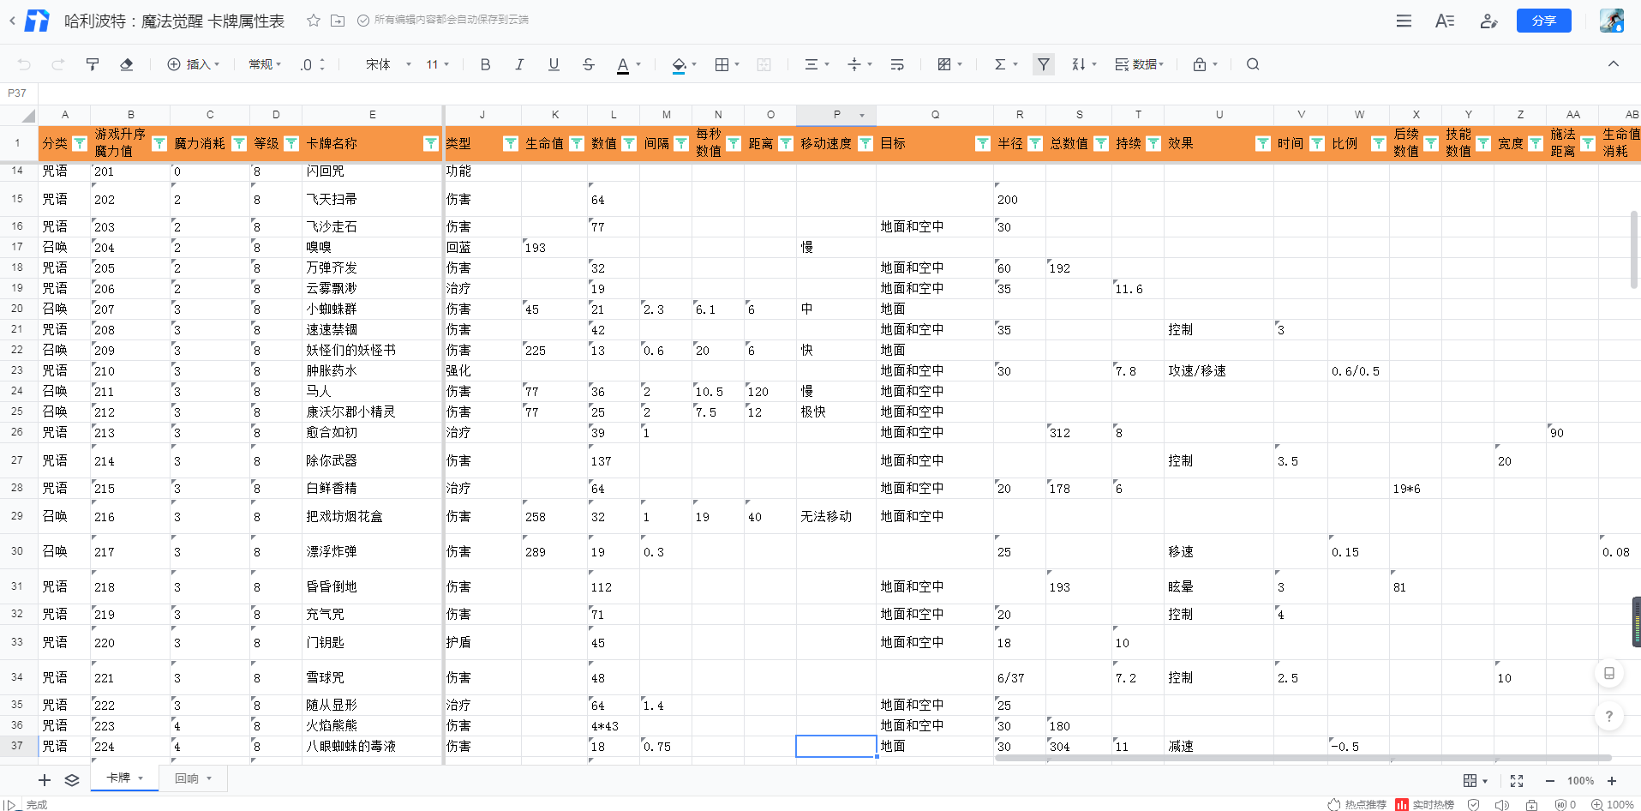Expand the font size 11 dropdown
1641x811 pixels.
(x=438, y=64)
